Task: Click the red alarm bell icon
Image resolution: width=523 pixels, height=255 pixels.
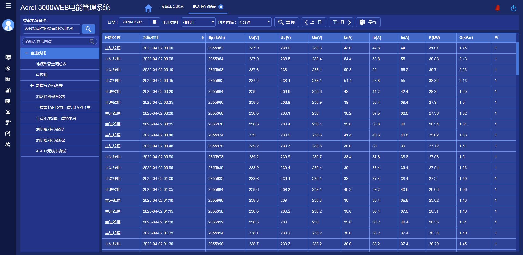Action: click(497, 8)
